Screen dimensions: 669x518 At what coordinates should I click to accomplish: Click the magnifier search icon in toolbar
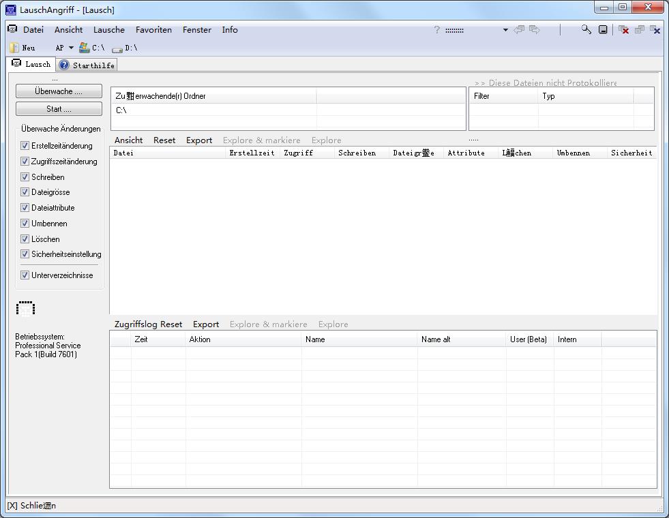pos(586,29)
